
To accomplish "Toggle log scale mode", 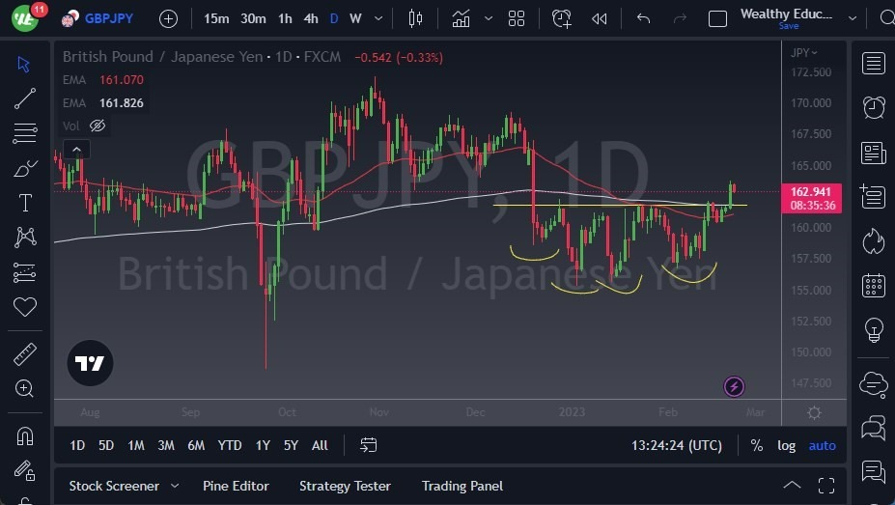I will click(x=786, y=446).
